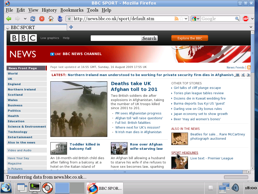The height and width of the screenshot is (194, 258).
Task: Click the URL address field
Action: coord(123,19)
